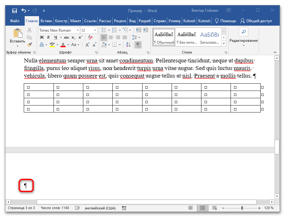
Task: Create a bulleted list
Action: click(104, 30)
